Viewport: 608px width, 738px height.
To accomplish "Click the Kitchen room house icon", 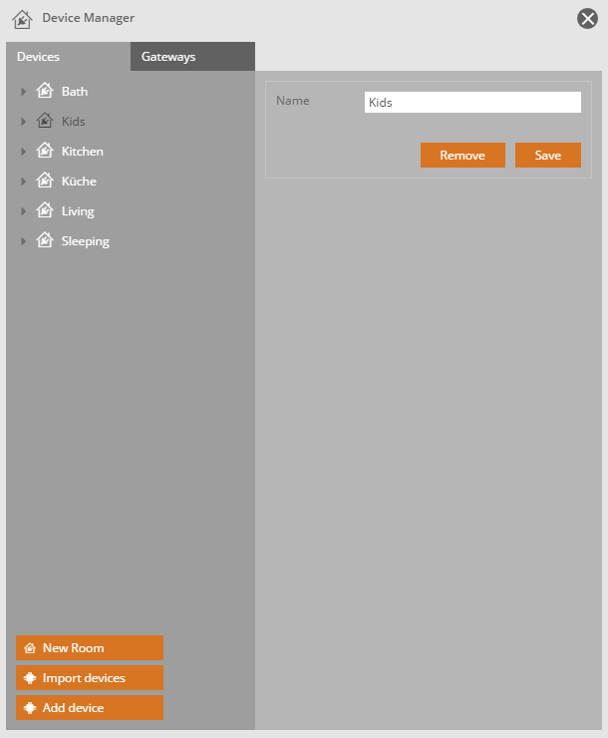I will [44, 151].
